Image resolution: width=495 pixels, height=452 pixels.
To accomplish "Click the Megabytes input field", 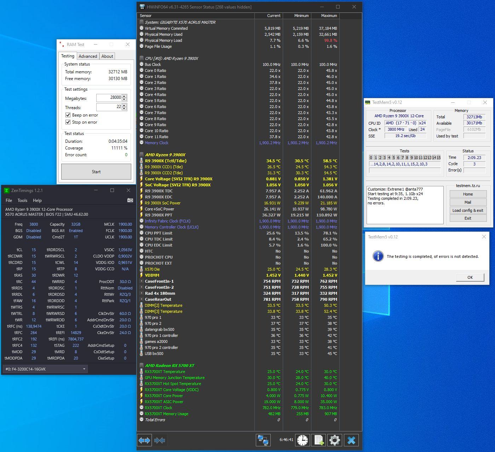I will [109, 98].
